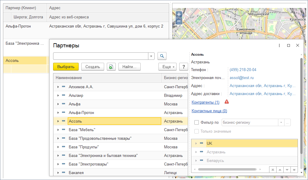Click the red warning triangle near Контрагенты

[227, 102]
